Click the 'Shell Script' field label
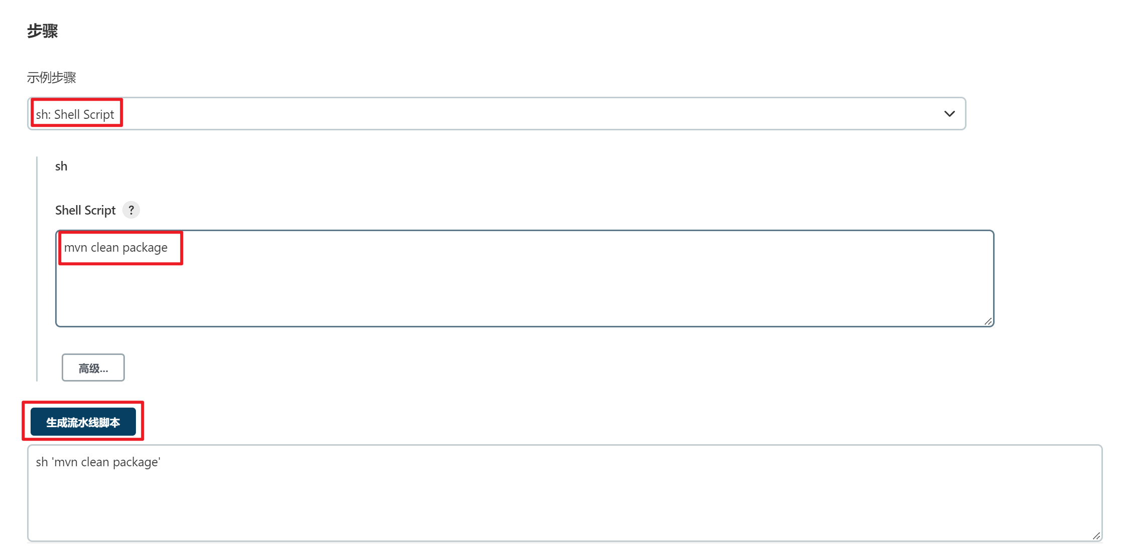 (x=85, y=210)
